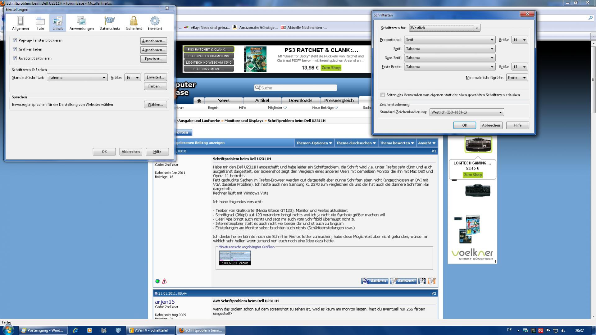Click the quick reply icon in post #1
Screen dimensions: 596x335
tap(432, 281)
